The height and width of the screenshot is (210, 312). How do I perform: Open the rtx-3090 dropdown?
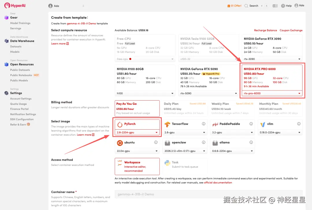click(272, 59)
